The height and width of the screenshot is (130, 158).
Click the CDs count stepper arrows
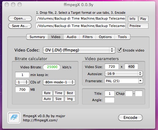tap(27, 82)
